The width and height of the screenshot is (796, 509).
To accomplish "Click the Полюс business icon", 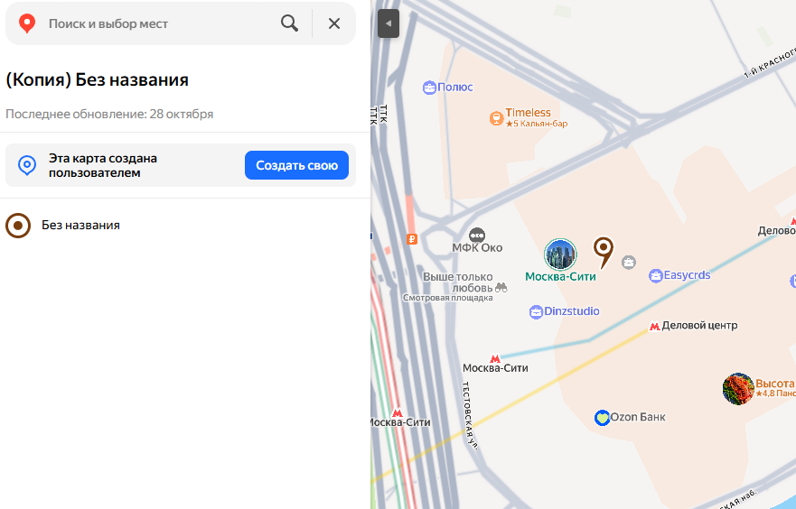I will [429, 88].
